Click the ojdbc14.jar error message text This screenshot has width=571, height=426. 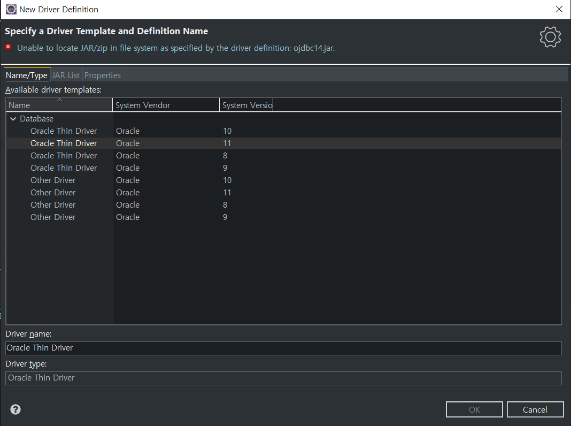pyautogui.click(x=176, y=48)
